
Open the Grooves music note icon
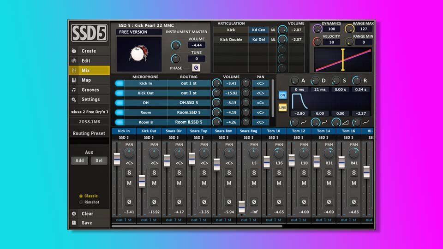coord(74,90)
